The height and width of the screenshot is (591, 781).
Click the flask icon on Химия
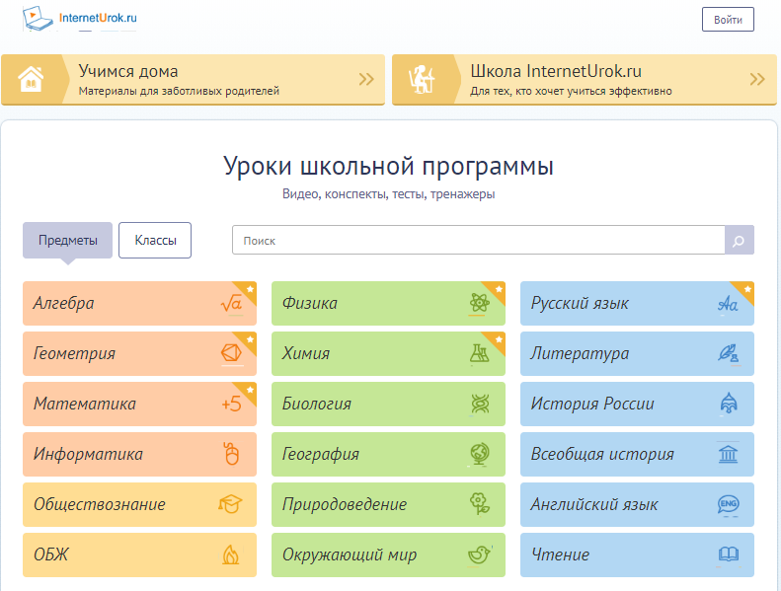(480, 353)
